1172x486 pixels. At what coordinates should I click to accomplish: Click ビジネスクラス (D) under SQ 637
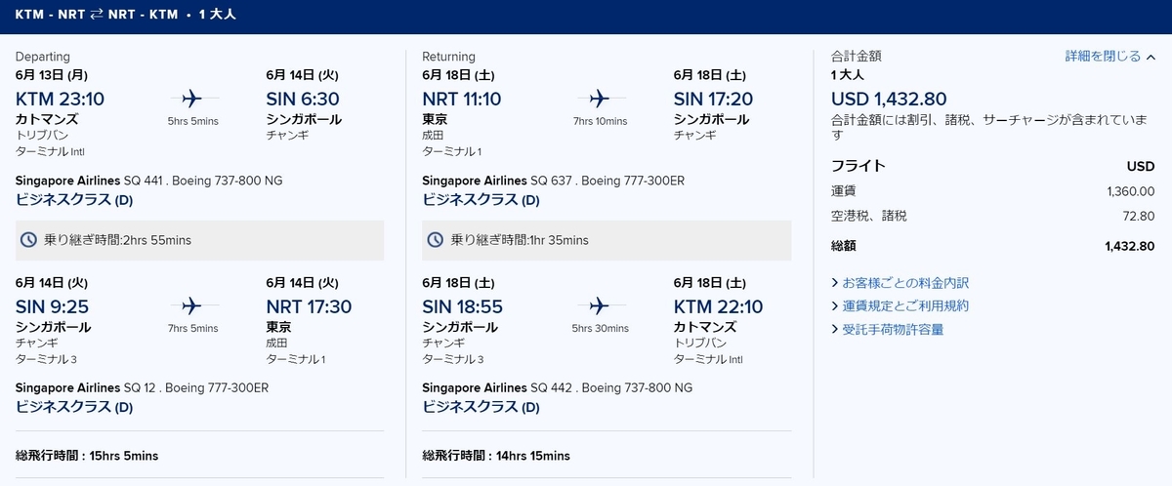(x=481, y=200)
